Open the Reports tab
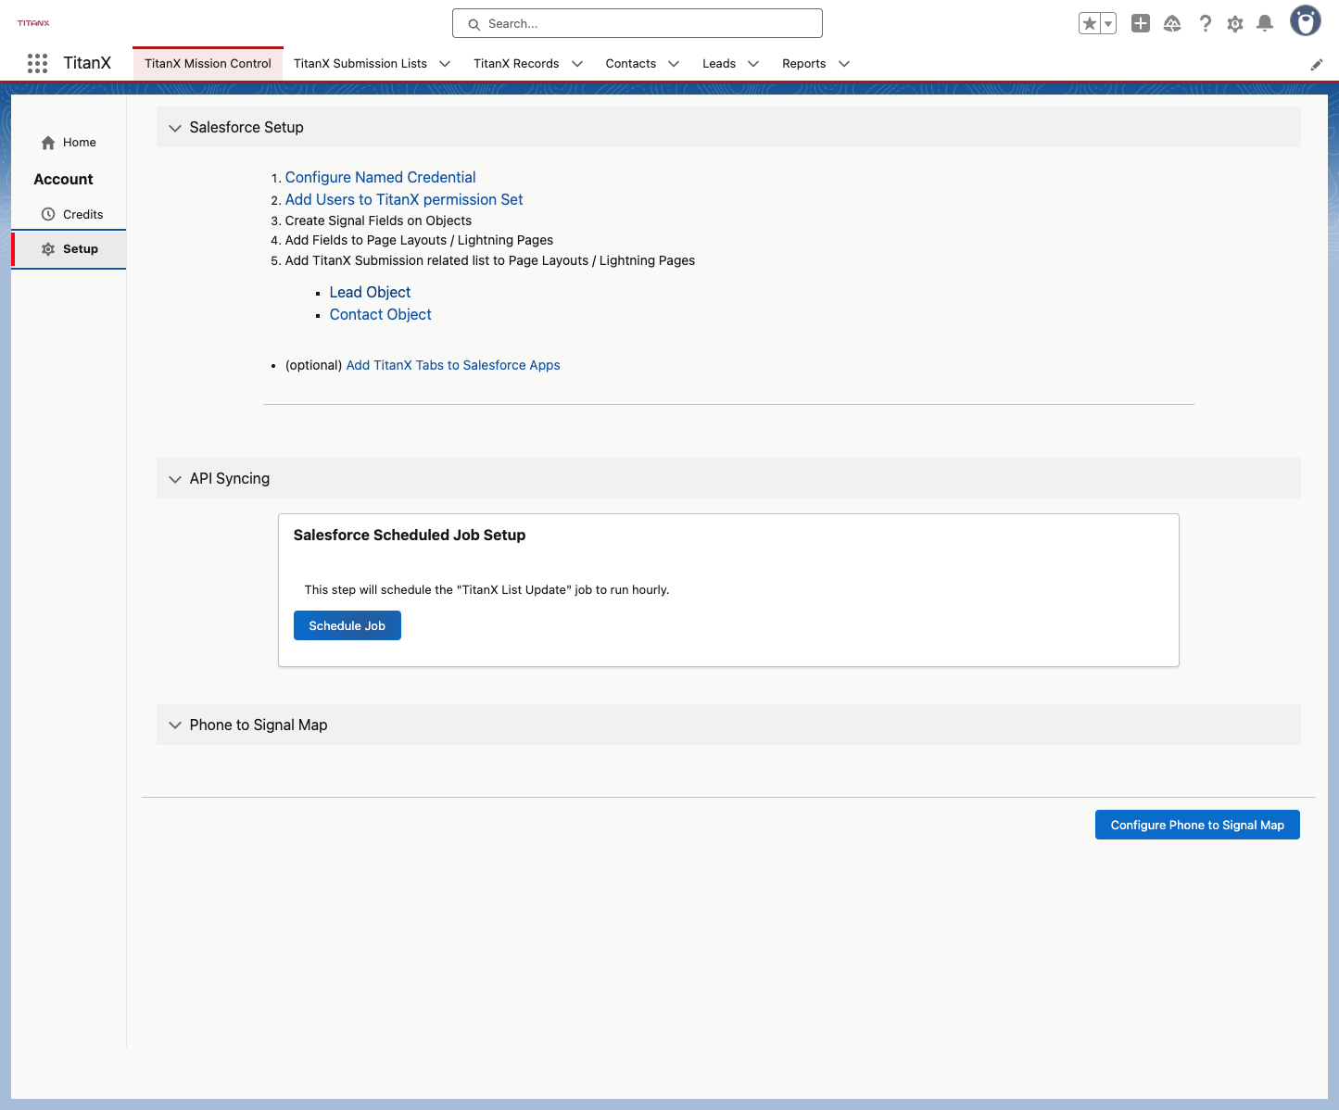 pyautogui.click(x=804, y=64)
